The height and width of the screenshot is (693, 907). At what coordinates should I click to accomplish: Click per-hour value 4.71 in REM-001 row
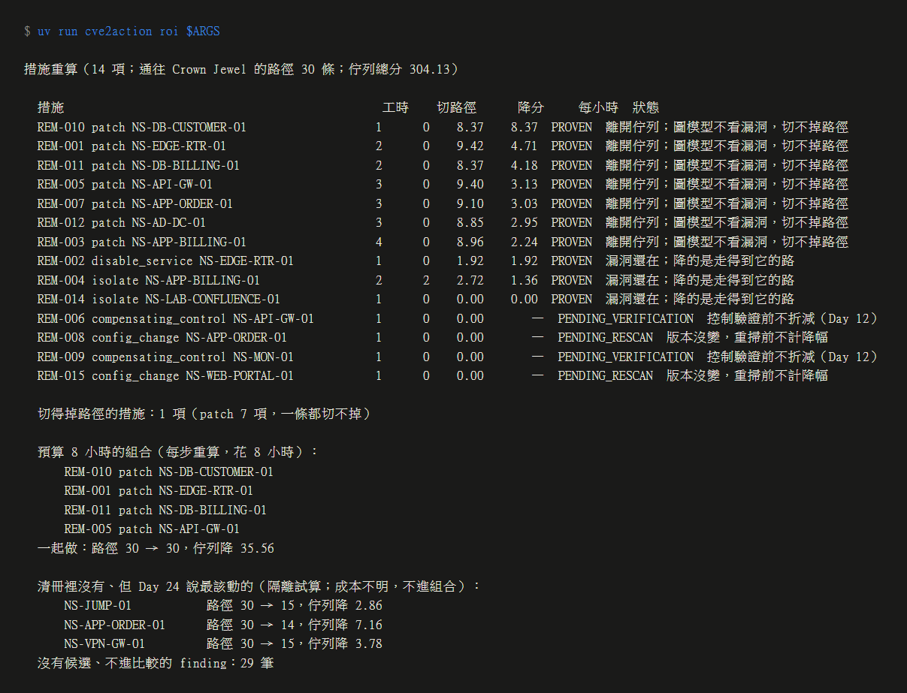click(x=525, y=146)
